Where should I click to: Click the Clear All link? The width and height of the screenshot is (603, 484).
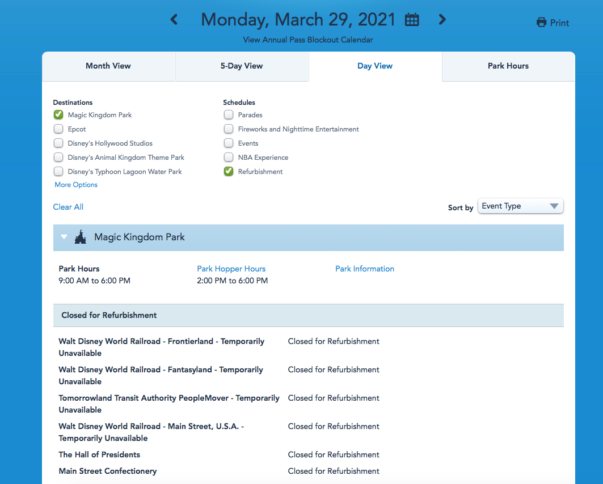coord(68,207)
